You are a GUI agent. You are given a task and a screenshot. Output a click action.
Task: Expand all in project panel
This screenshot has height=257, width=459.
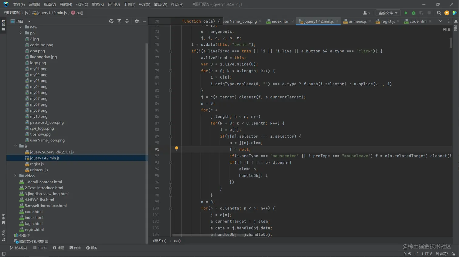[119, 21]
